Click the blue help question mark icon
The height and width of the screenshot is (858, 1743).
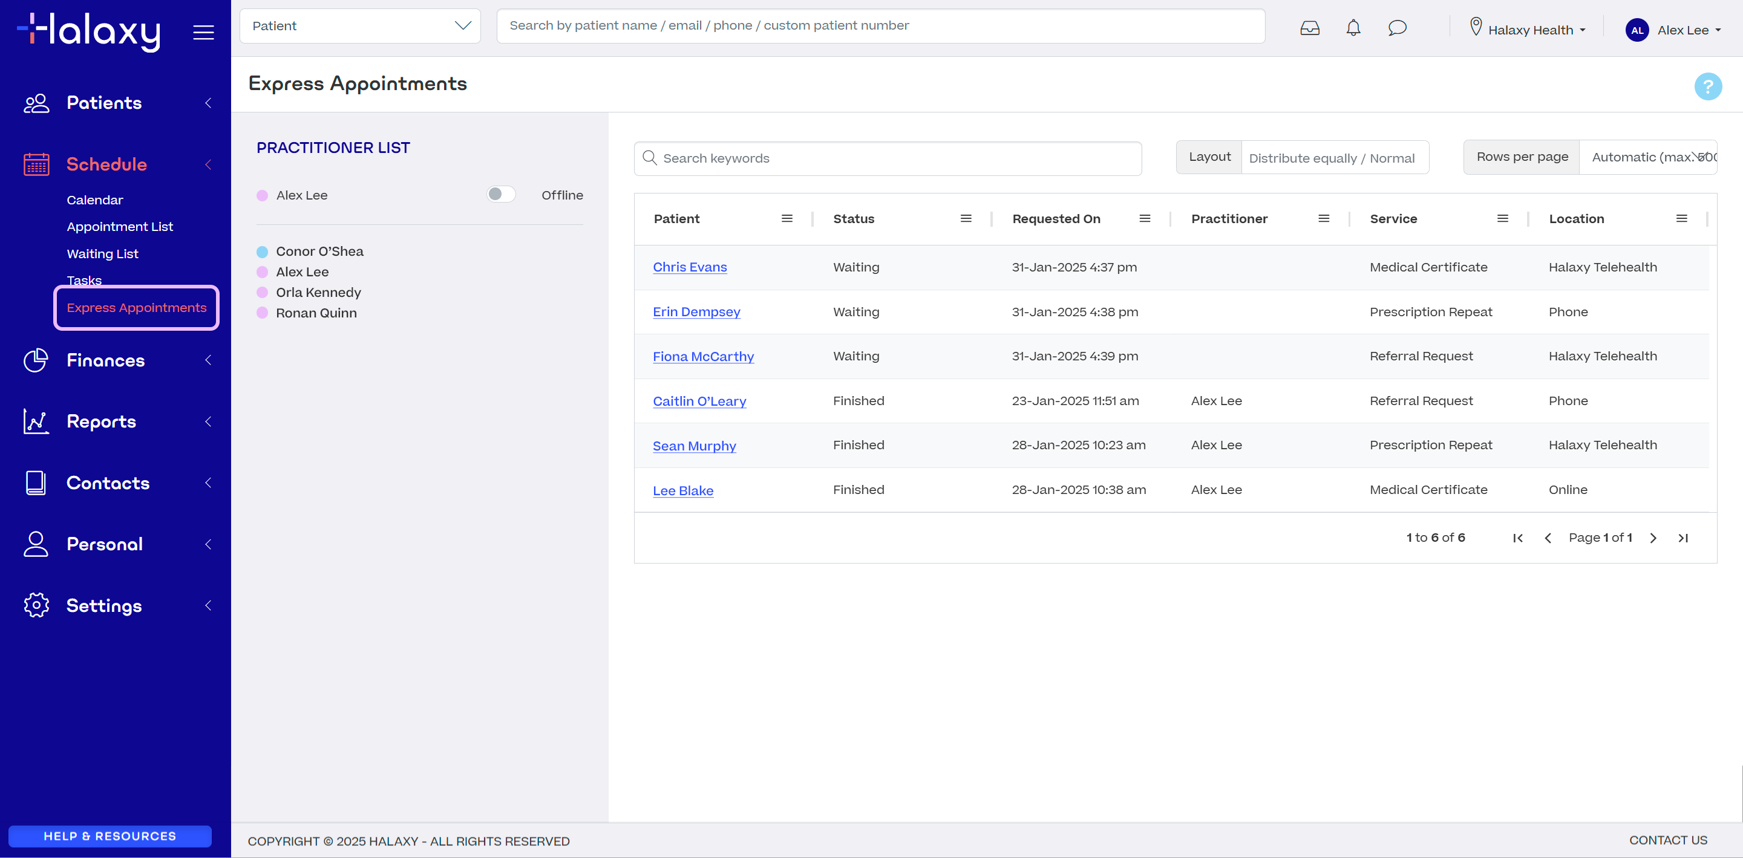(1708, 86)
